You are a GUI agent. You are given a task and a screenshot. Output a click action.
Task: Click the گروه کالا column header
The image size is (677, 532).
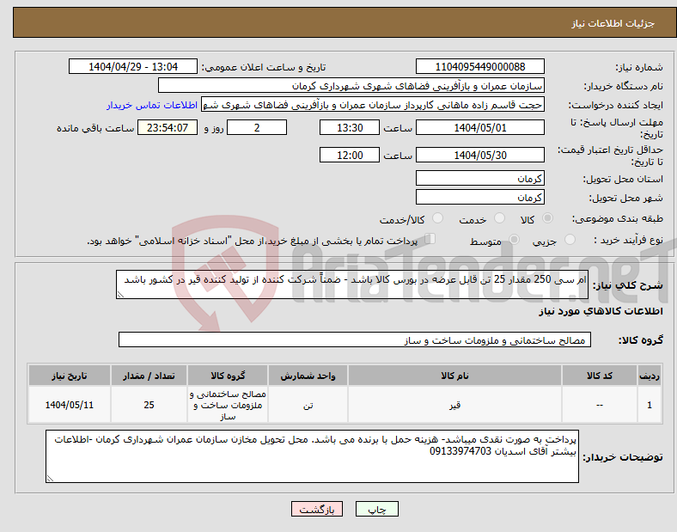click(x=228, y=376)
